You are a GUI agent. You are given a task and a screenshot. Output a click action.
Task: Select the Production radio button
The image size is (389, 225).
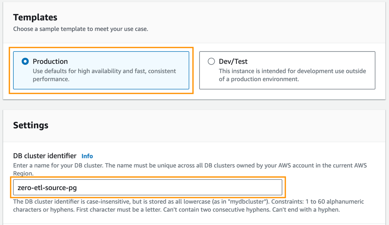(x=25, y=62)
